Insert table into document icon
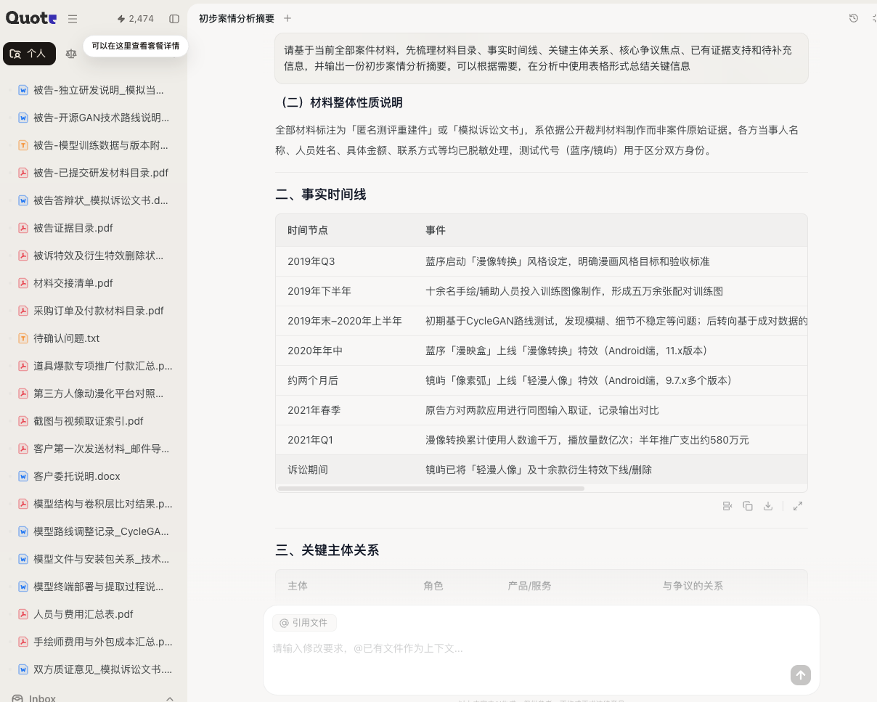 click(x=727, y=506)
